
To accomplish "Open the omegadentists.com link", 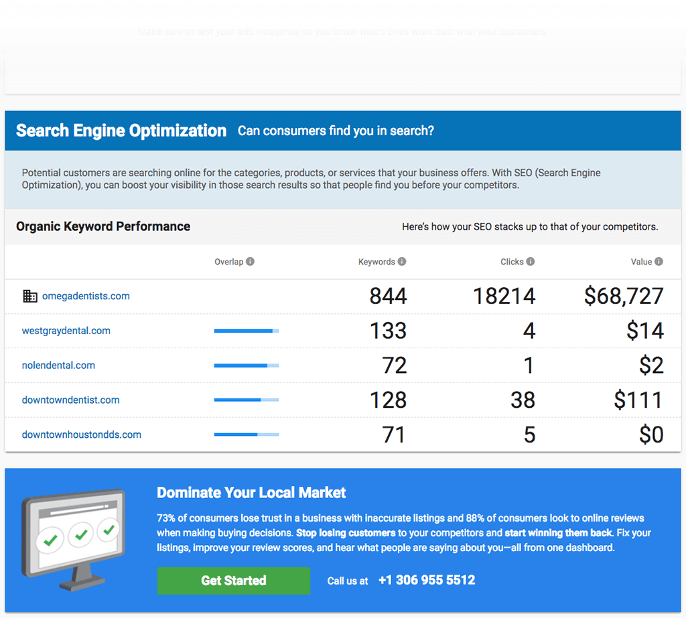I will (x=86, y=296).
